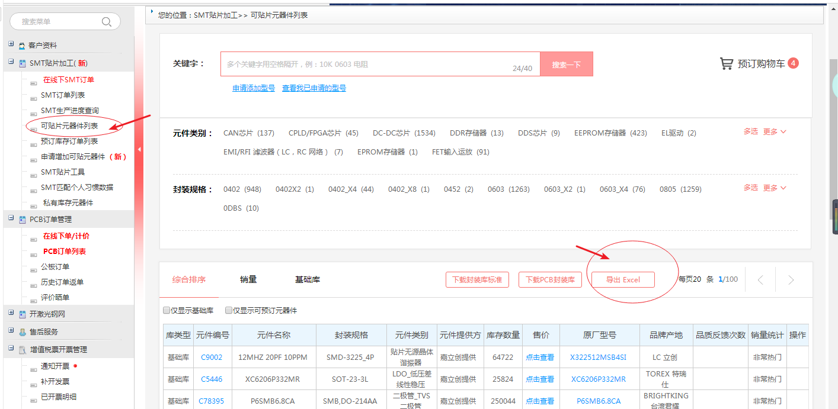This screenshot has height=409, width=838.
Task: Go to next page with right arrow
Action: (791, 280)
